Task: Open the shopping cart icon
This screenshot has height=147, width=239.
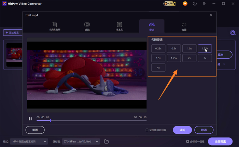Action: pyautogui.click(x=185, y=3)
